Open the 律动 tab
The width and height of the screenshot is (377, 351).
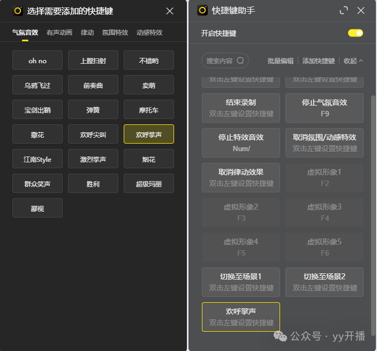(x=87, y=32)
